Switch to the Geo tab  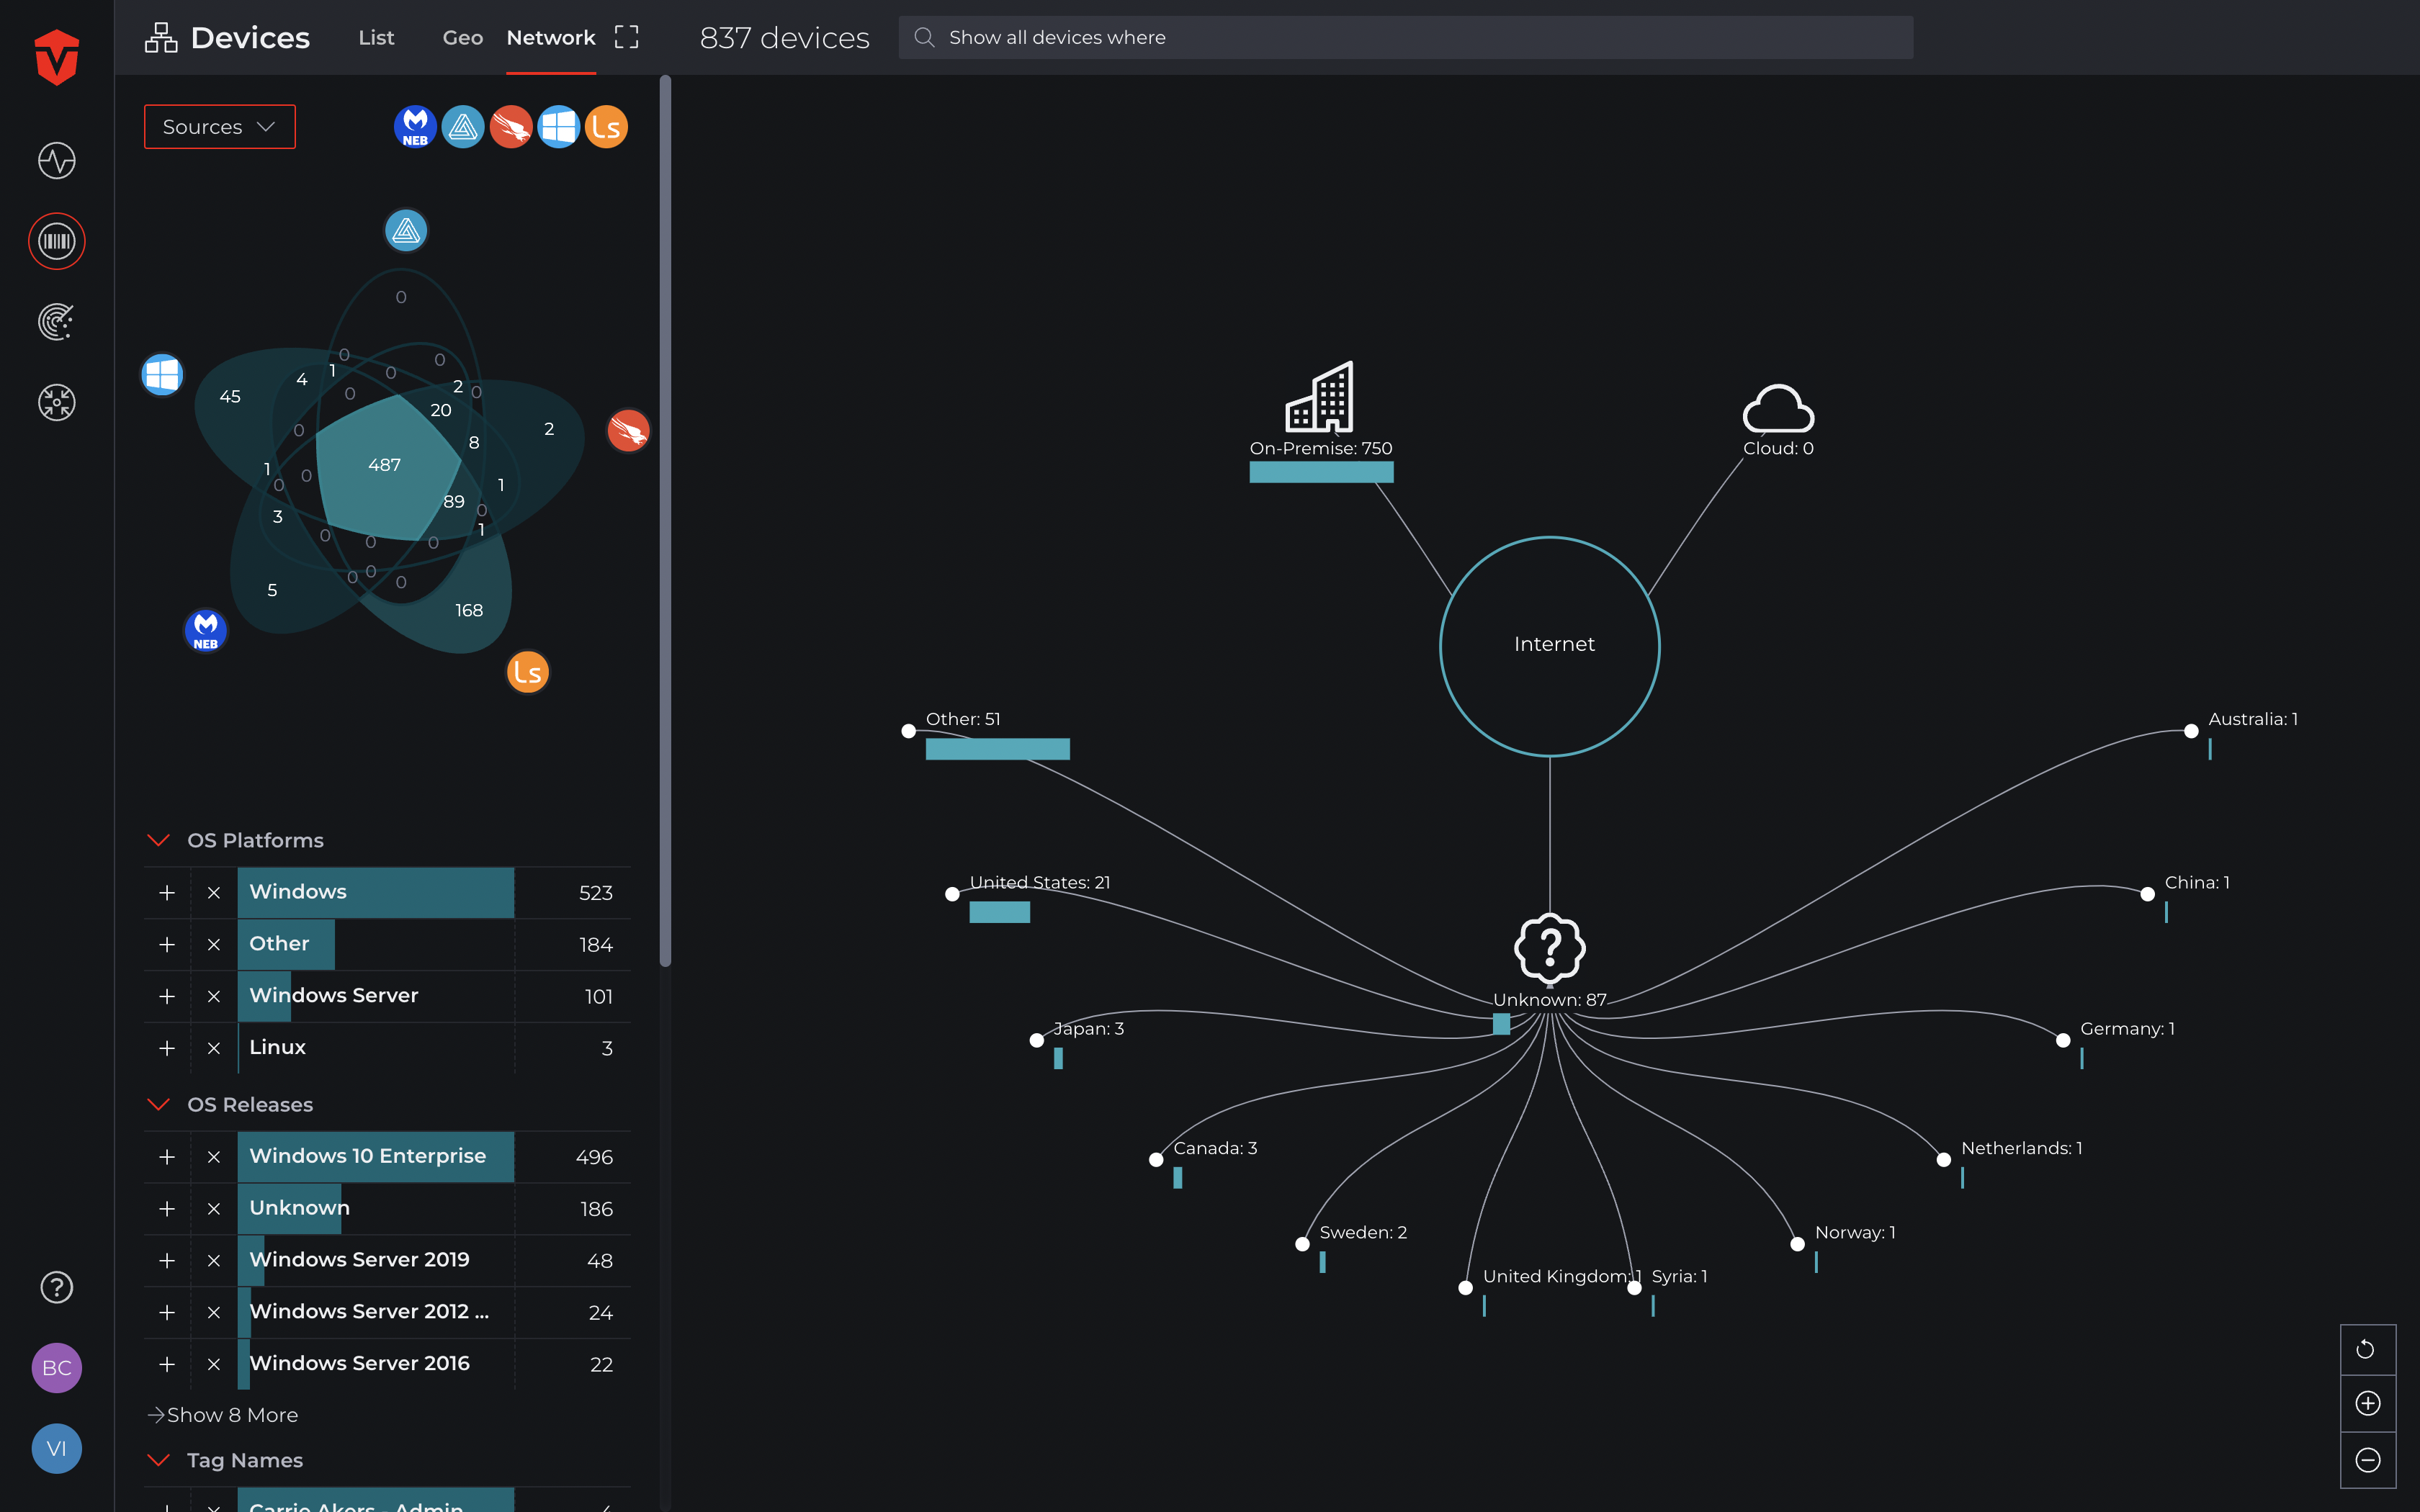point(462,37)
